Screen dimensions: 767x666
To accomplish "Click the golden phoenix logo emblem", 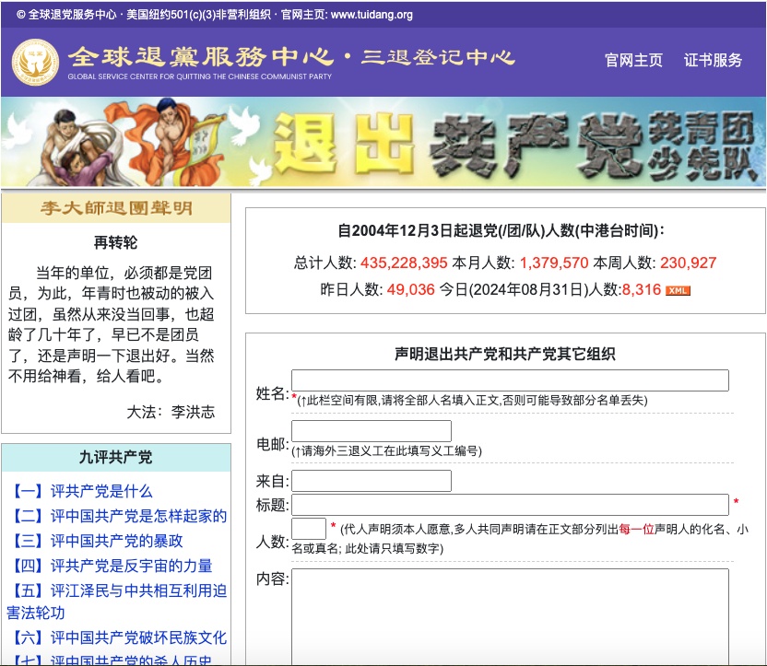I will click(x=35, y=62).
